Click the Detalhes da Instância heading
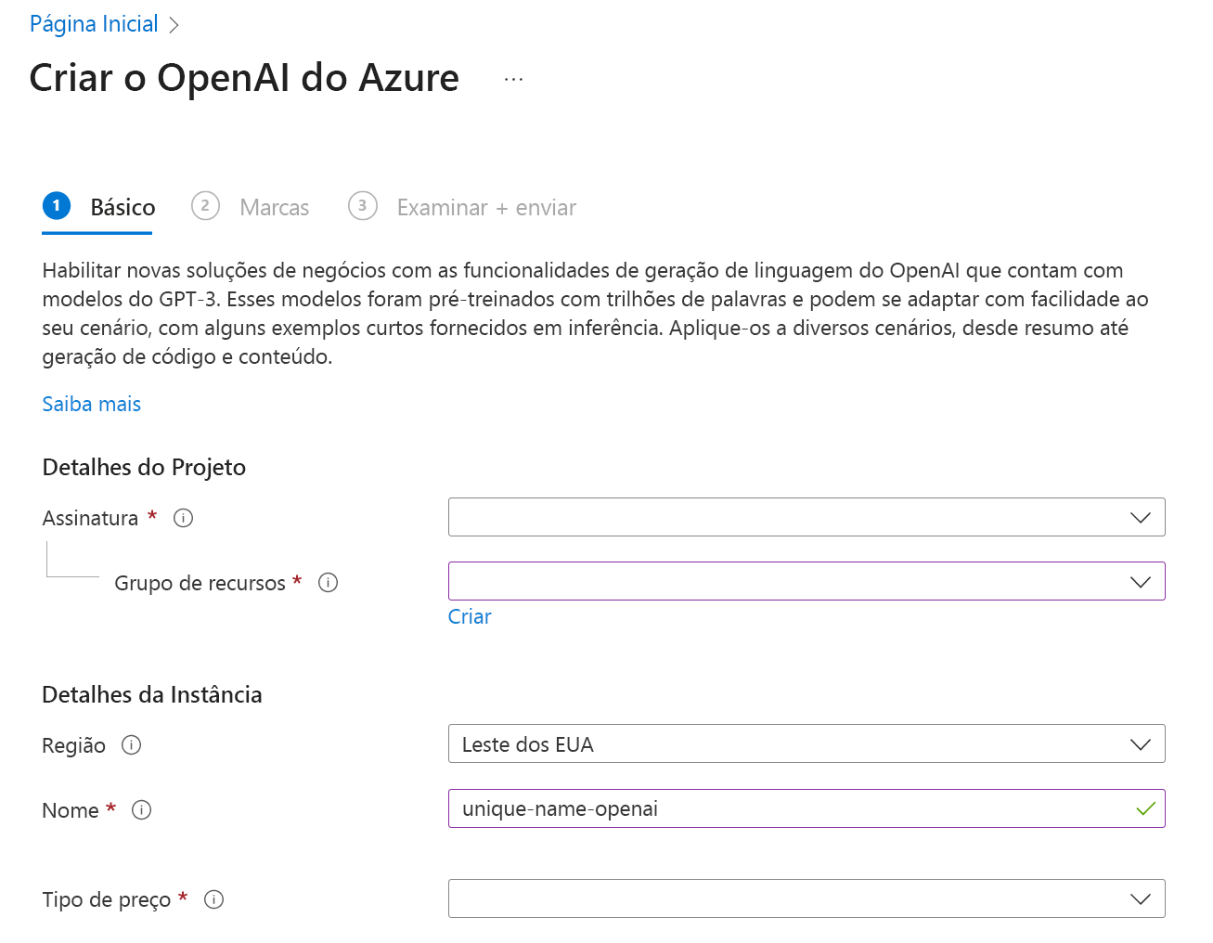This screenshot has width=1213, height=943. click(x=152, y=694)
